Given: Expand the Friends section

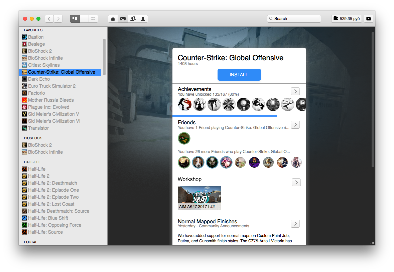Looking at the screenshot, I should tap(295, 125).
